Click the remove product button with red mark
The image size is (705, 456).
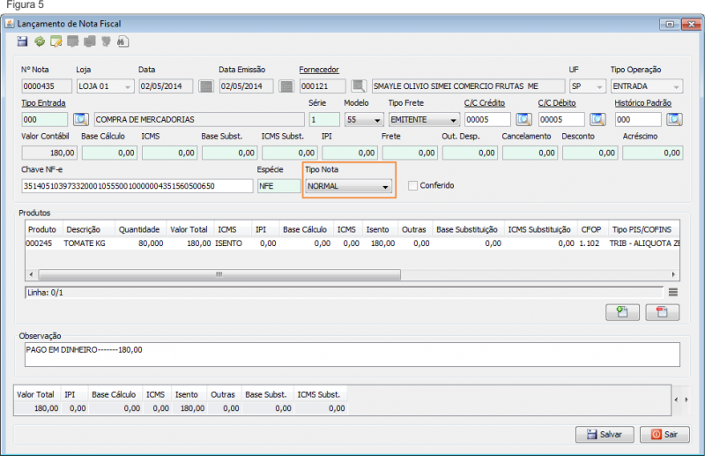pyautogui.click(x=662, y=312)
